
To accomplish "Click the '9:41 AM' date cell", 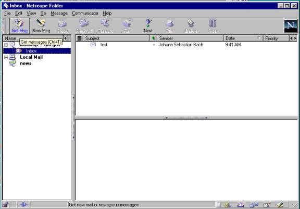I will [233, 45].
